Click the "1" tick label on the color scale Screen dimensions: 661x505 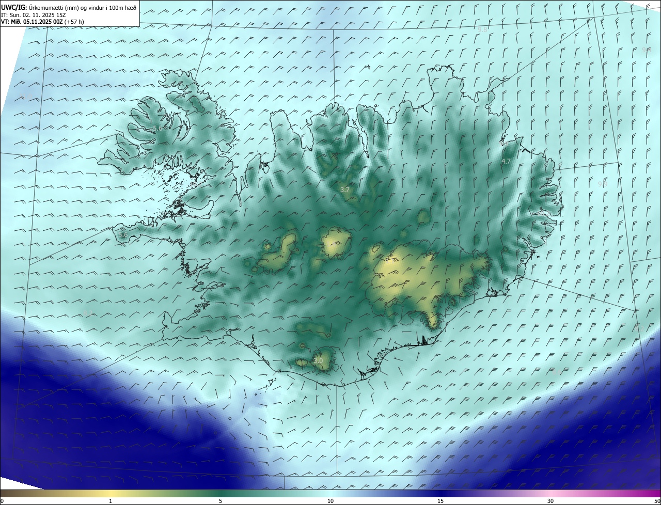[111, 501]
